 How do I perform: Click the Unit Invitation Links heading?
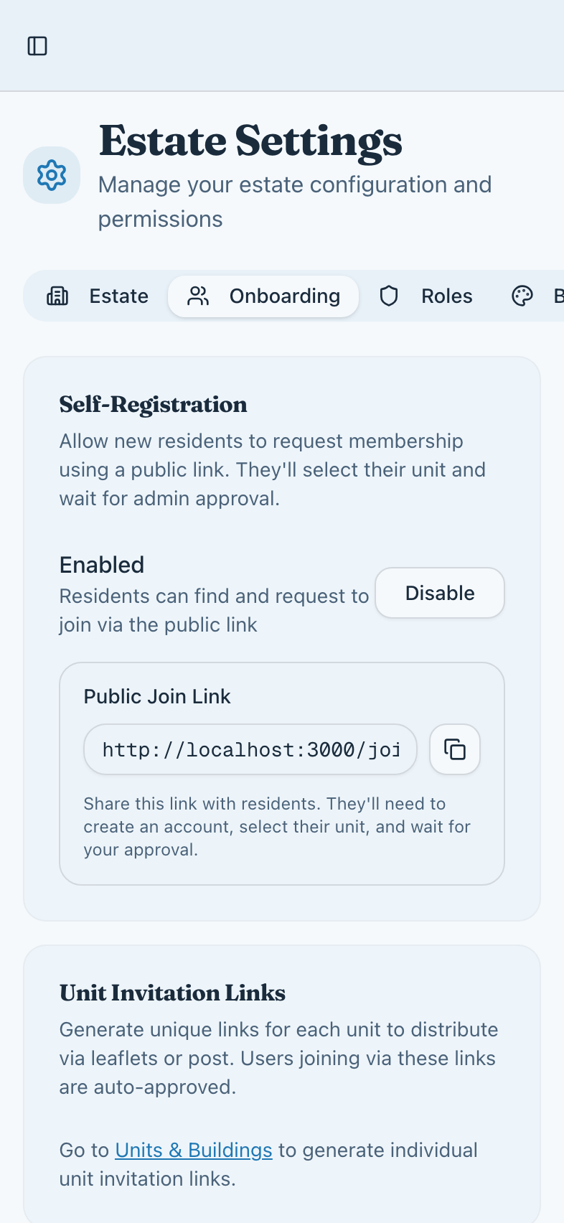[x=172, y=993]
